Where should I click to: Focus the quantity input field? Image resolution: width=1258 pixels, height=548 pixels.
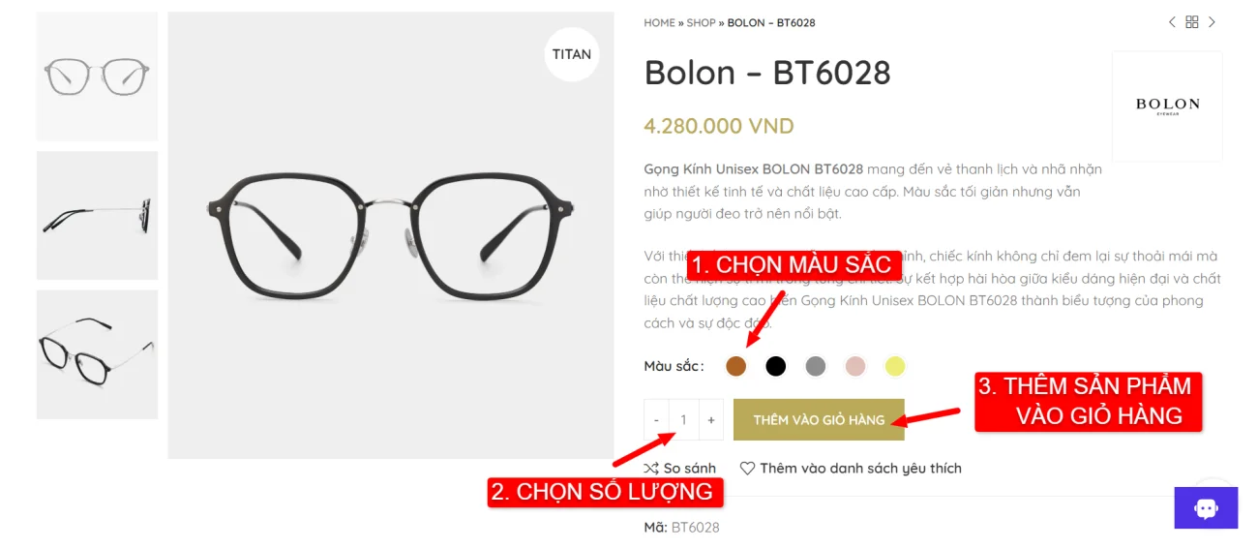(683, 419)
